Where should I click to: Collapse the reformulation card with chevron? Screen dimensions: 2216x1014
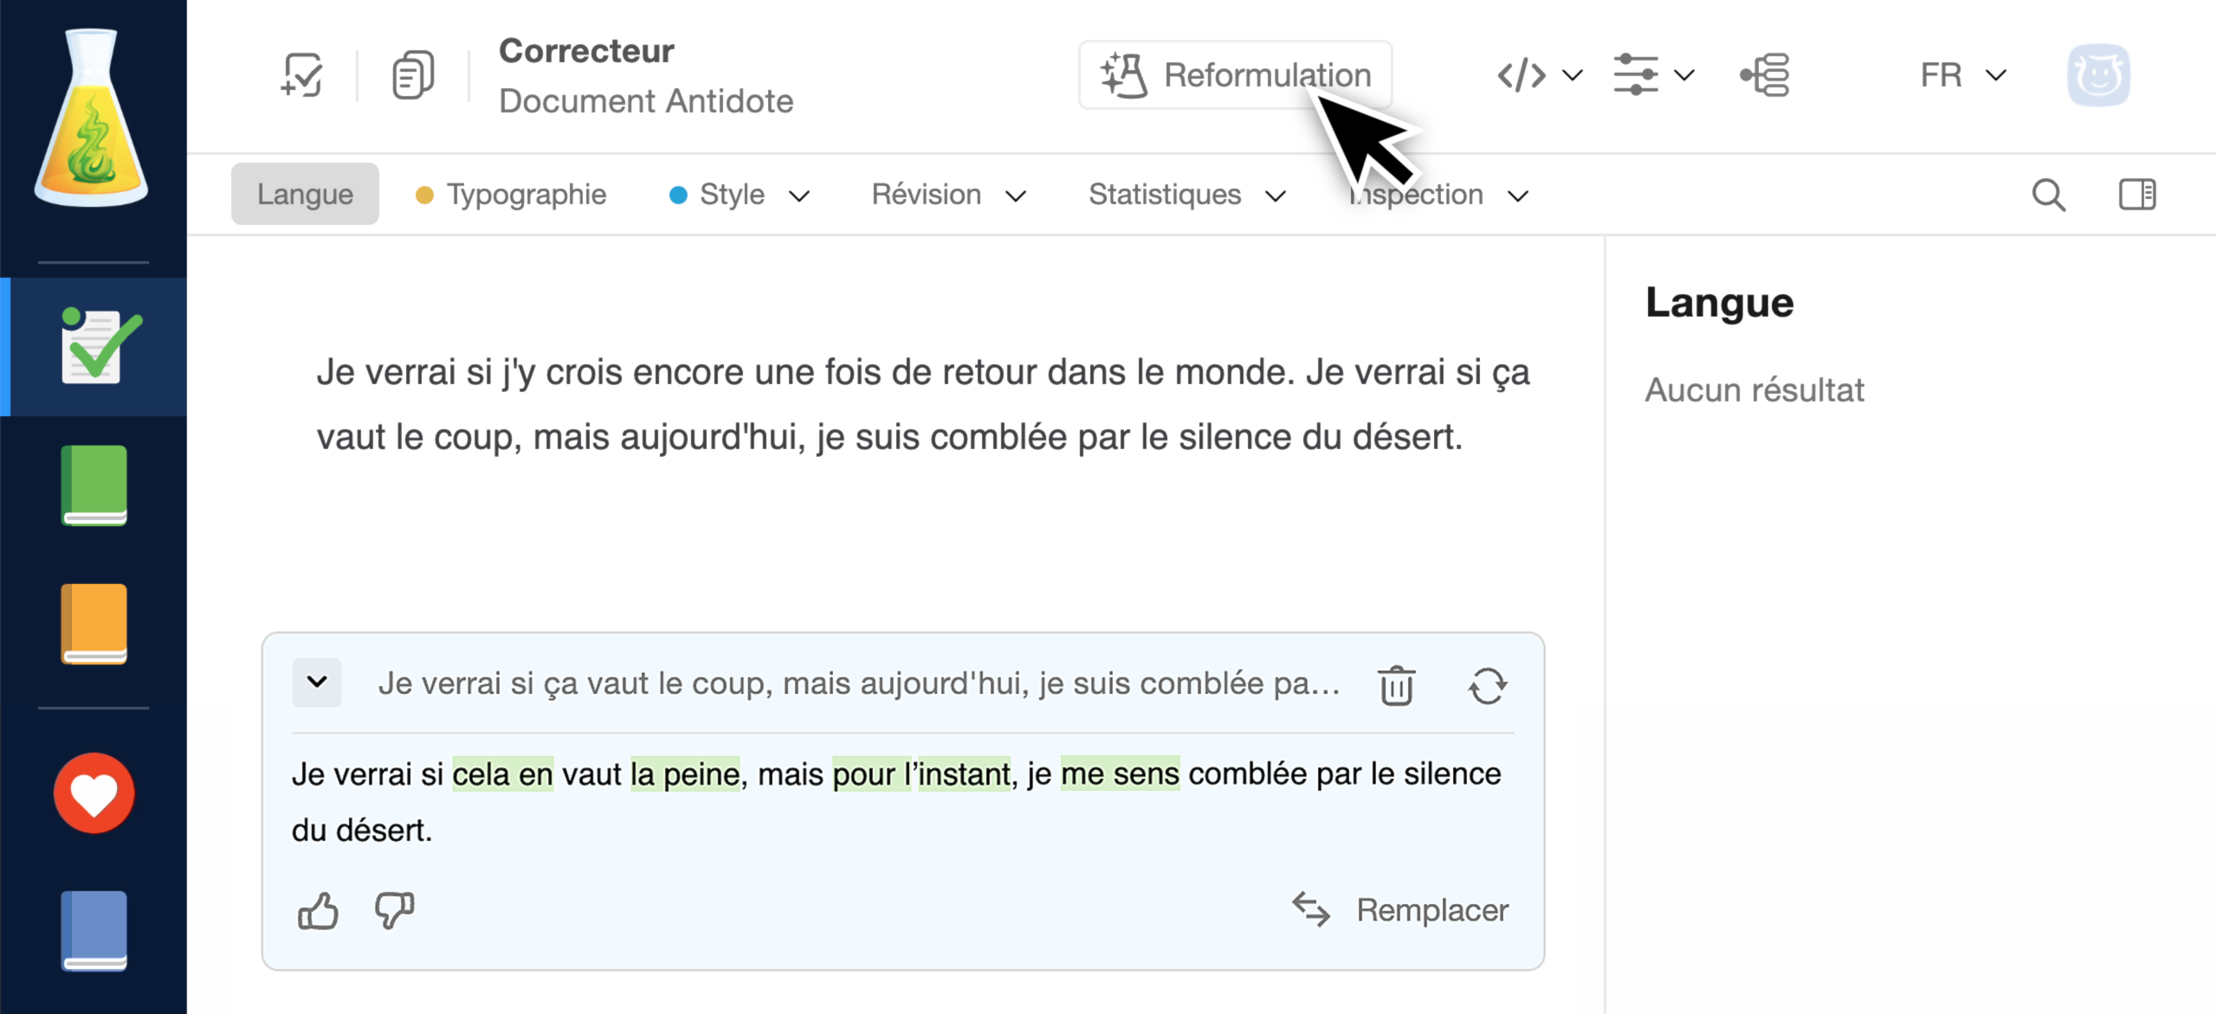pos(317,683)
